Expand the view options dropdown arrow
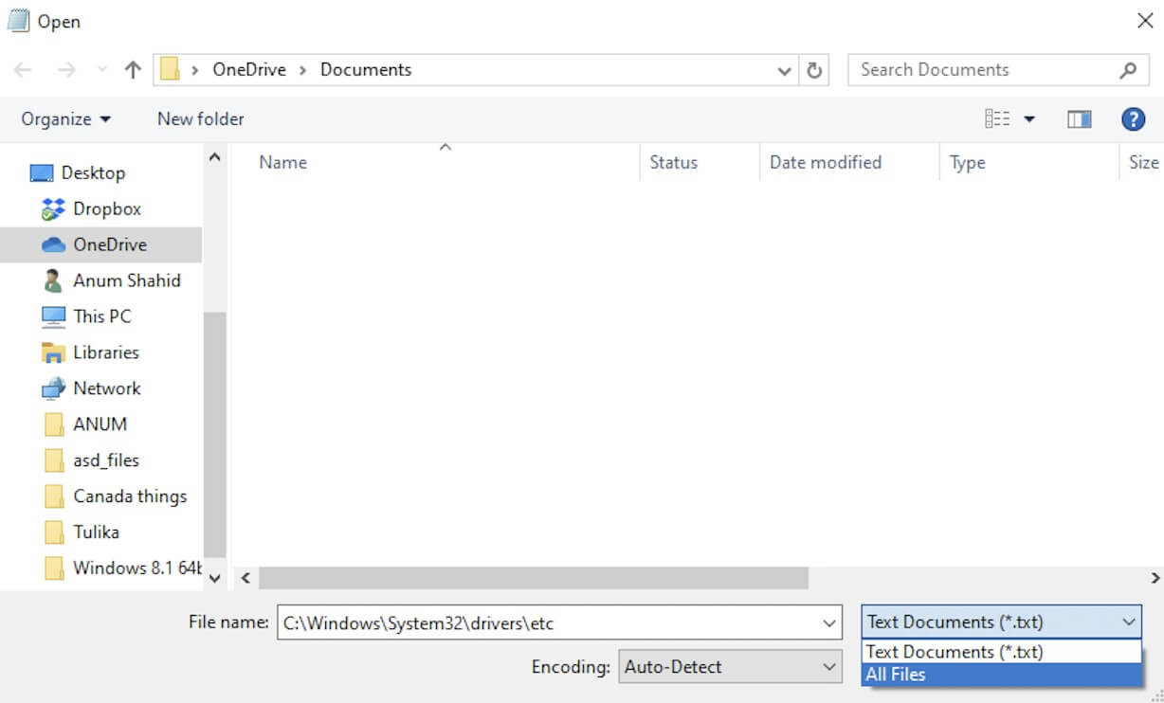 click(1029, 118)
